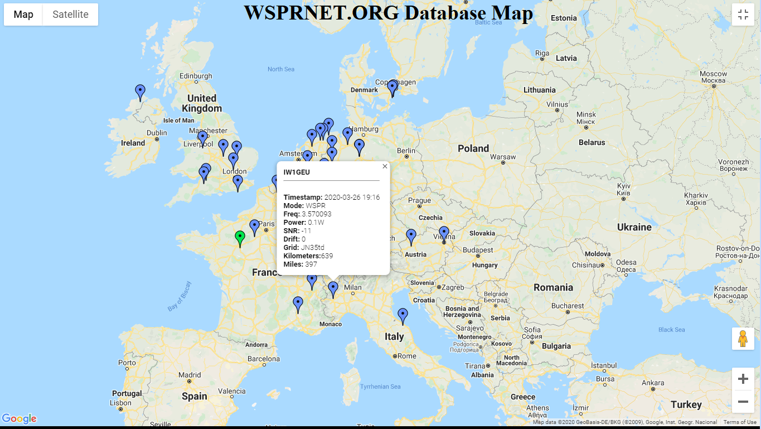Click the marker on Vienna
The width and height of the screenshot is (761, 429).
(x=444, y=234)
